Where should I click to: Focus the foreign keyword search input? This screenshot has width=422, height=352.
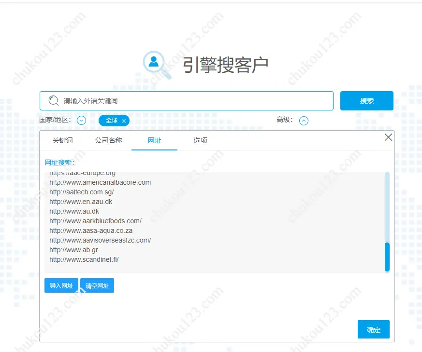click(x=193, y=101)
